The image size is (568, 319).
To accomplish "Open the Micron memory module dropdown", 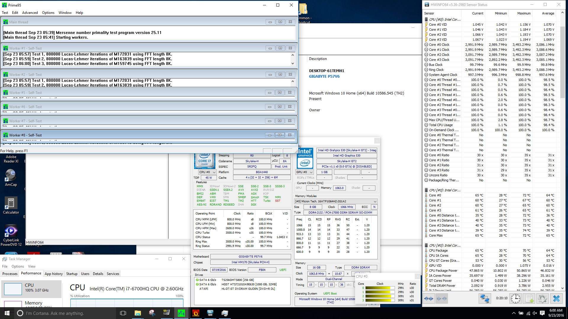I will 336,201.
